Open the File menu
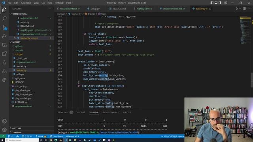Viewport: 253px width, 142px height. (9, 3)
